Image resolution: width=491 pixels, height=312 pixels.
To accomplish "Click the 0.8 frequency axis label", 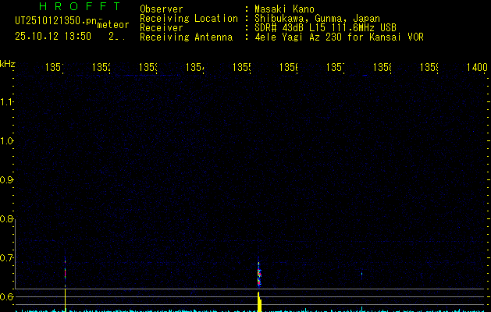I will [x=7, y=219].
